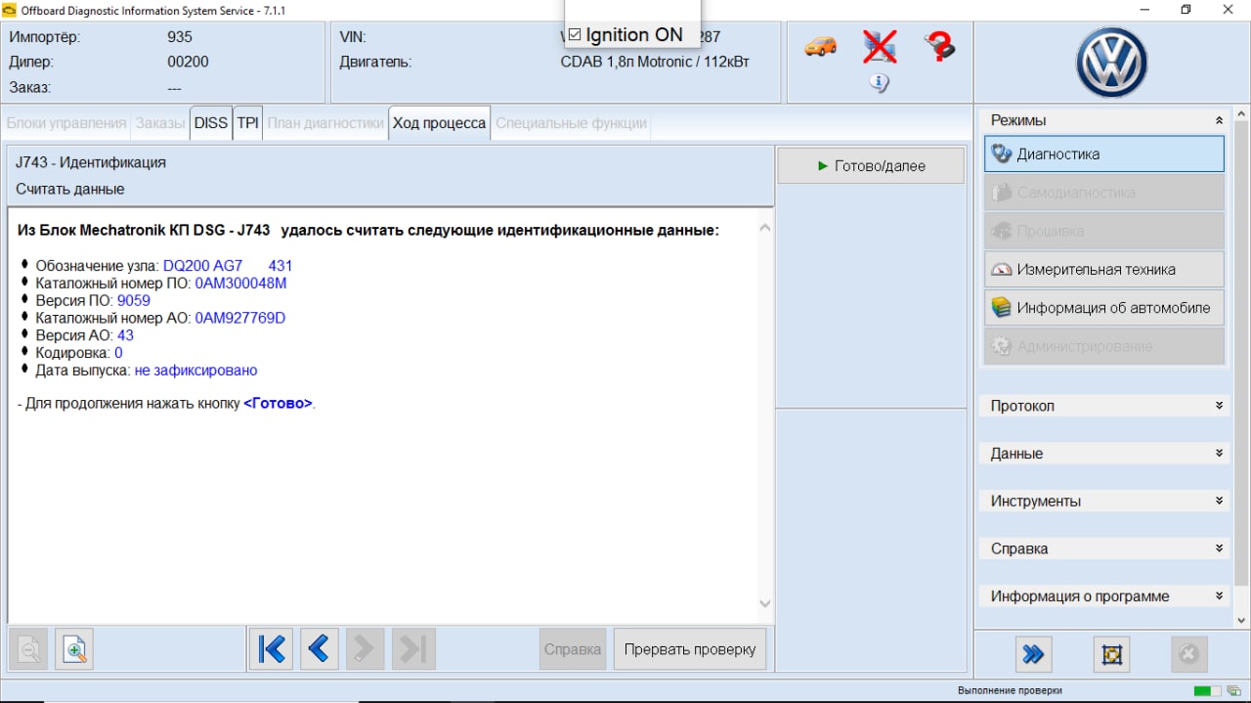The width and height of the screenshot is (1251, 703).
Task: Click the J743 - Идентификация heading
Action: click(x=91, y=162)
